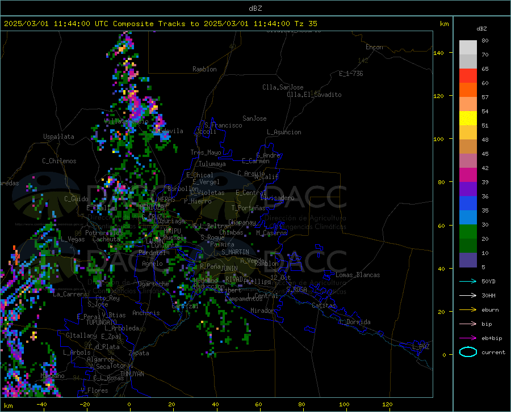Viewport: 511px width, 412px height.
Task: Click the '30HM' legend label
Action: tap(488, 295)
